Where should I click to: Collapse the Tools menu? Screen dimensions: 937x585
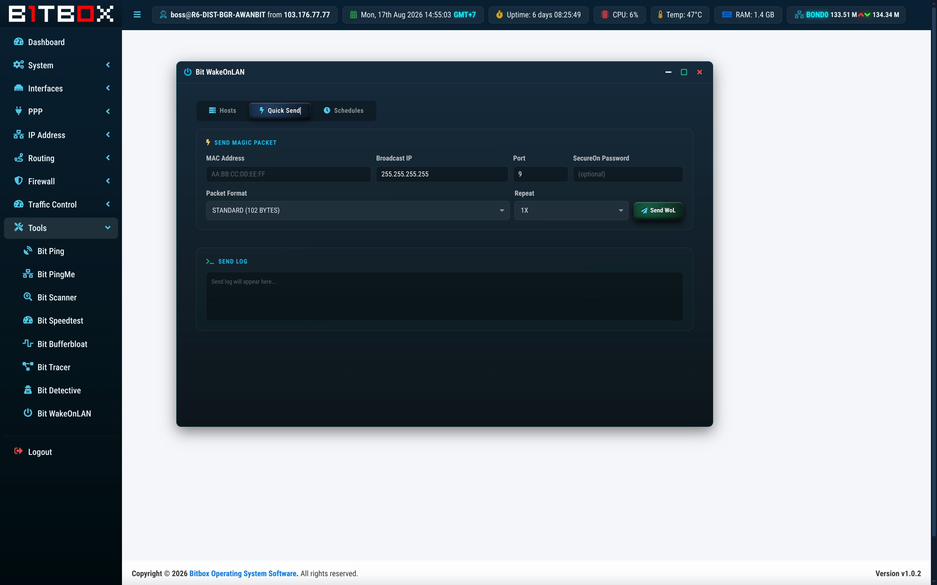(61, 228)
